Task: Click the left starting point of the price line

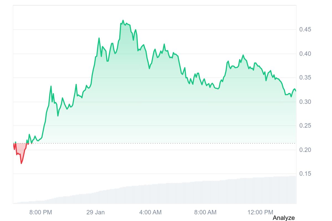Action: click(13, 143)
